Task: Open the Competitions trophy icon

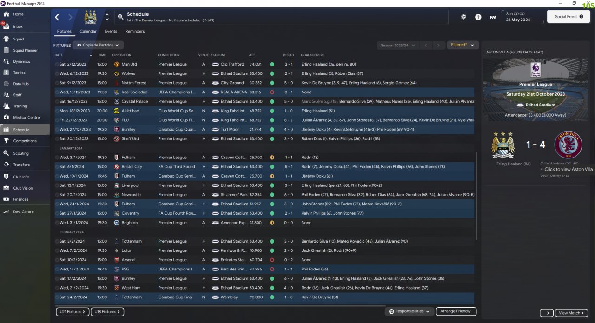Action: click(6, 141)
